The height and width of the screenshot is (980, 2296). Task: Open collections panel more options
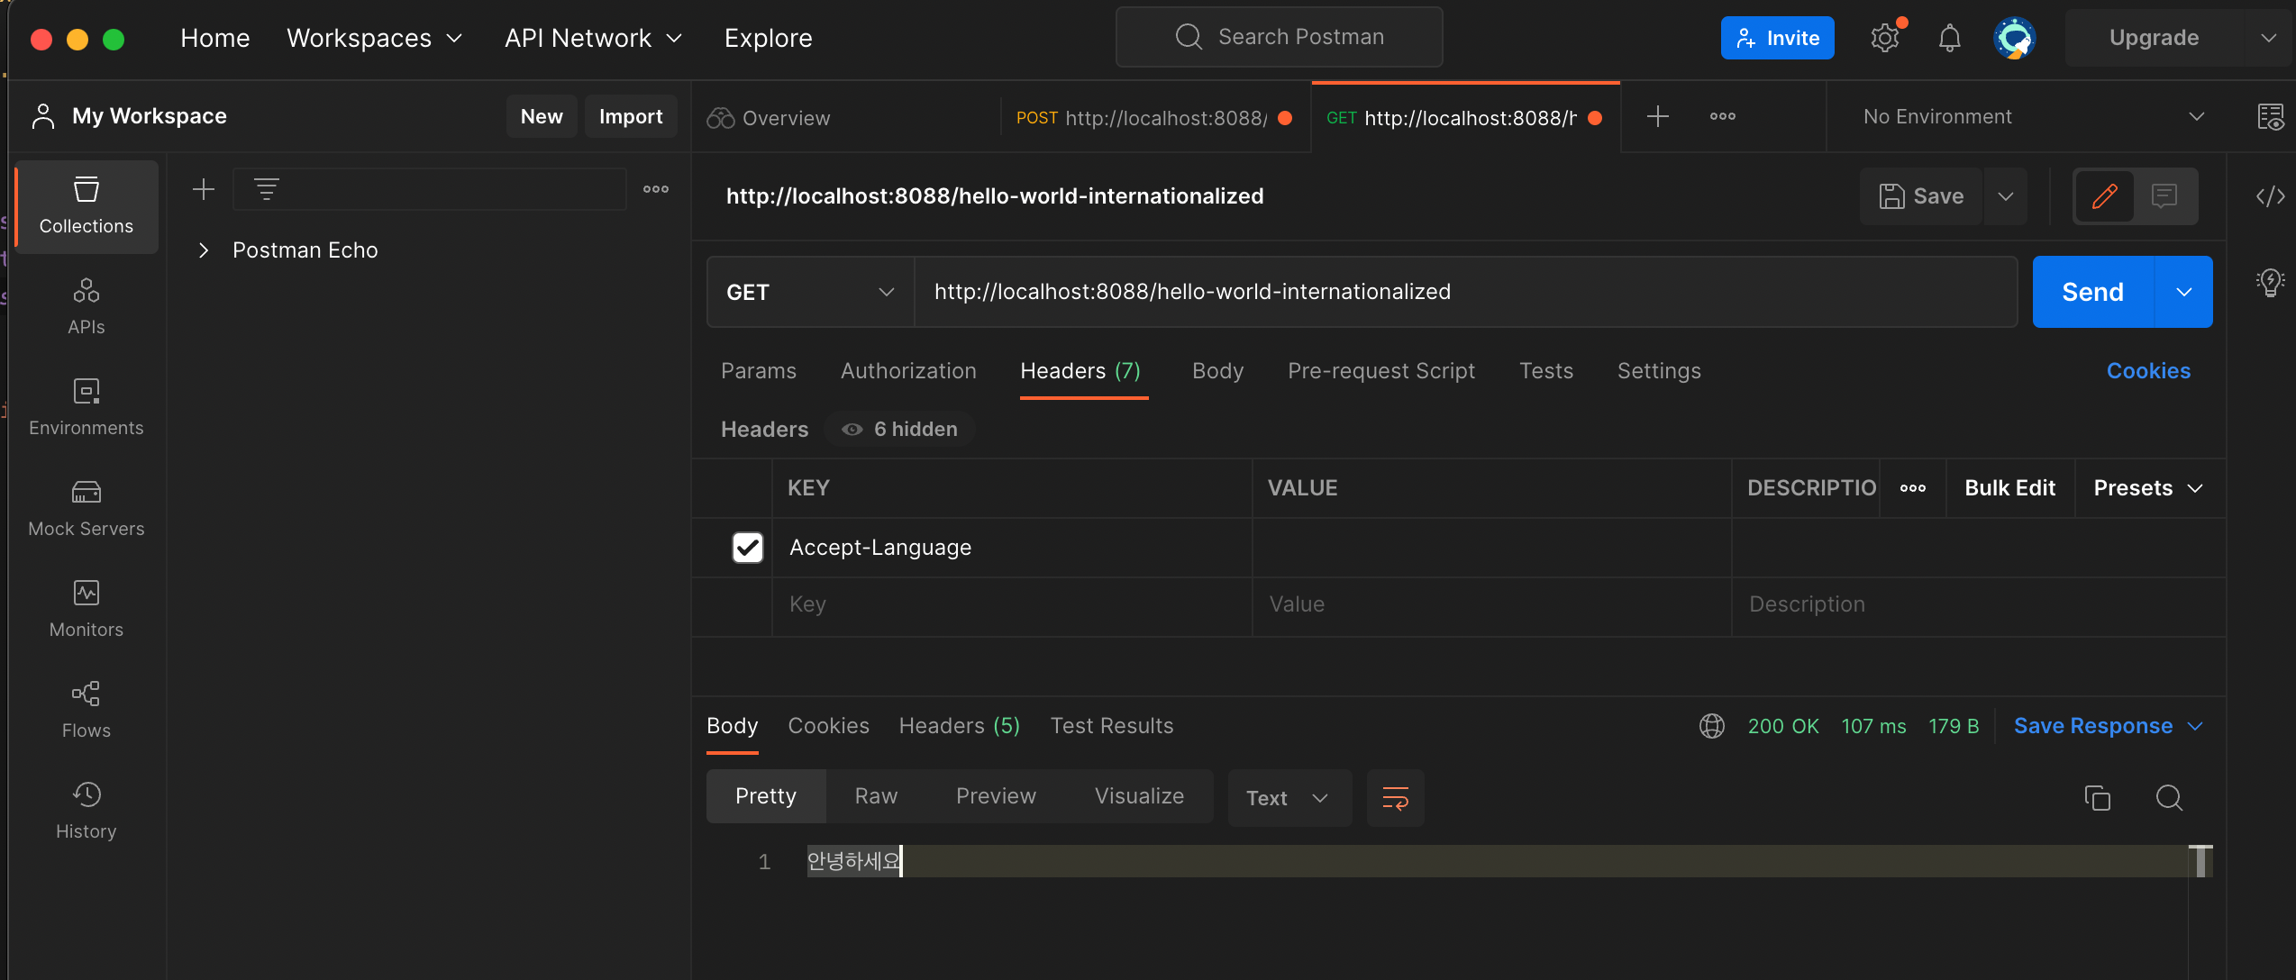(x=656, y=189)
